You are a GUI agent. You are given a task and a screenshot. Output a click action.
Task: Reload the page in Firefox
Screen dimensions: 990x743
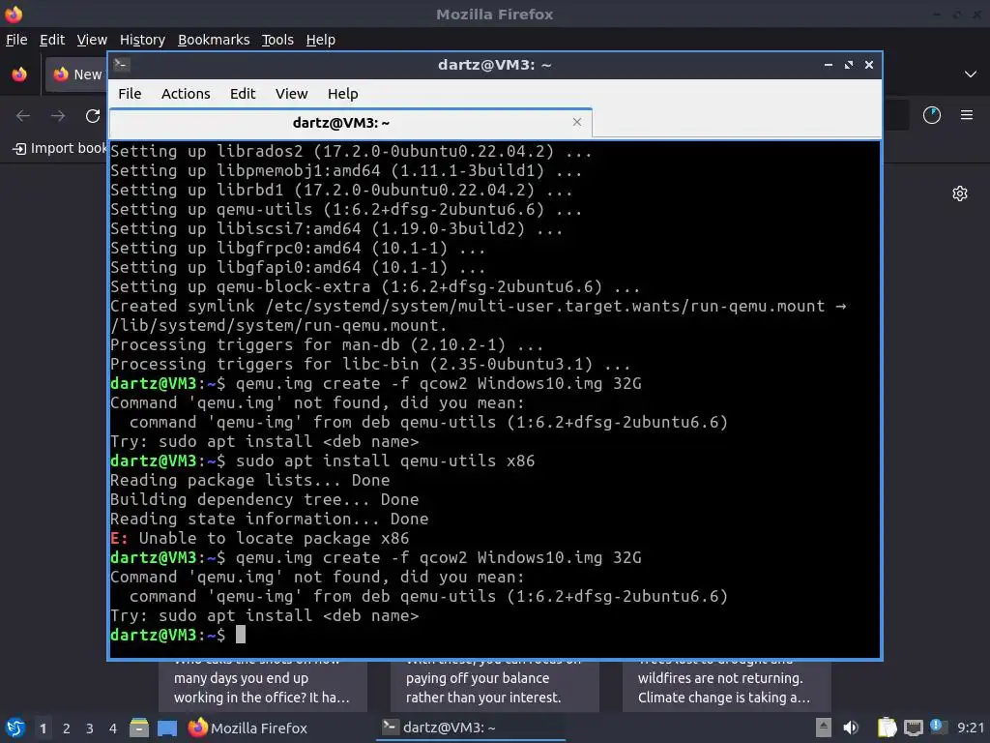click(93, 116)
